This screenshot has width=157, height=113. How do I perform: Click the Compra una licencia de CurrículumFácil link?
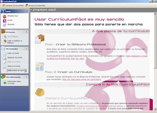[100, 106]
